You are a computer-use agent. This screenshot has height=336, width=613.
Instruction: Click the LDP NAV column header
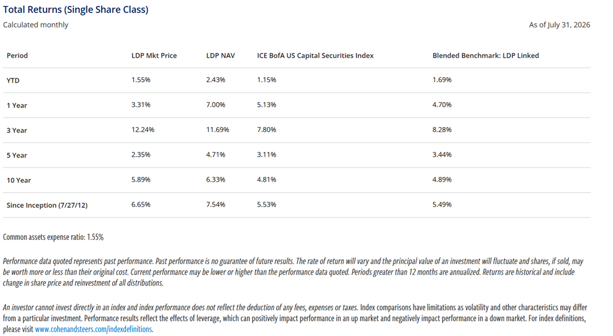(x=221, y=55)
